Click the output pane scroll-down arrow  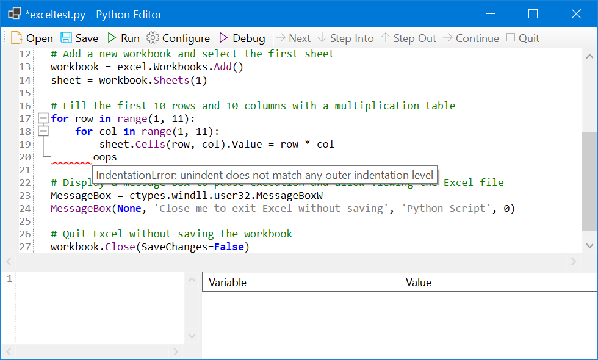[192, 336]
